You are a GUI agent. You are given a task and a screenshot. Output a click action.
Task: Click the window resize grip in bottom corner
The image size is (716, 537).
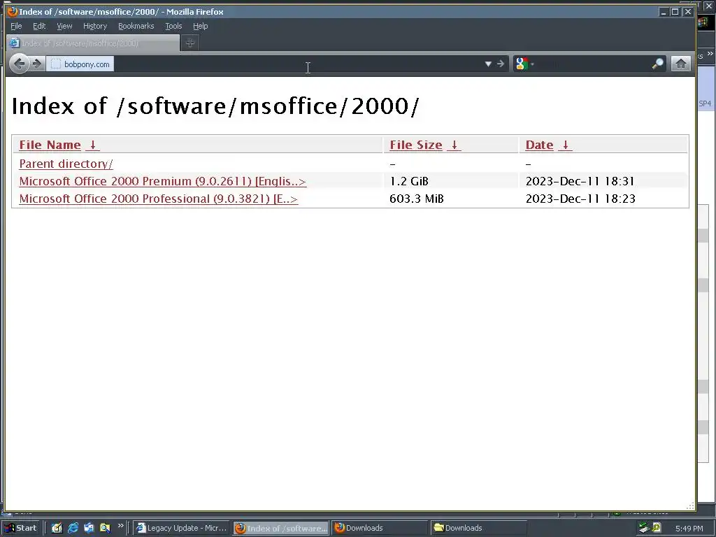690,506
